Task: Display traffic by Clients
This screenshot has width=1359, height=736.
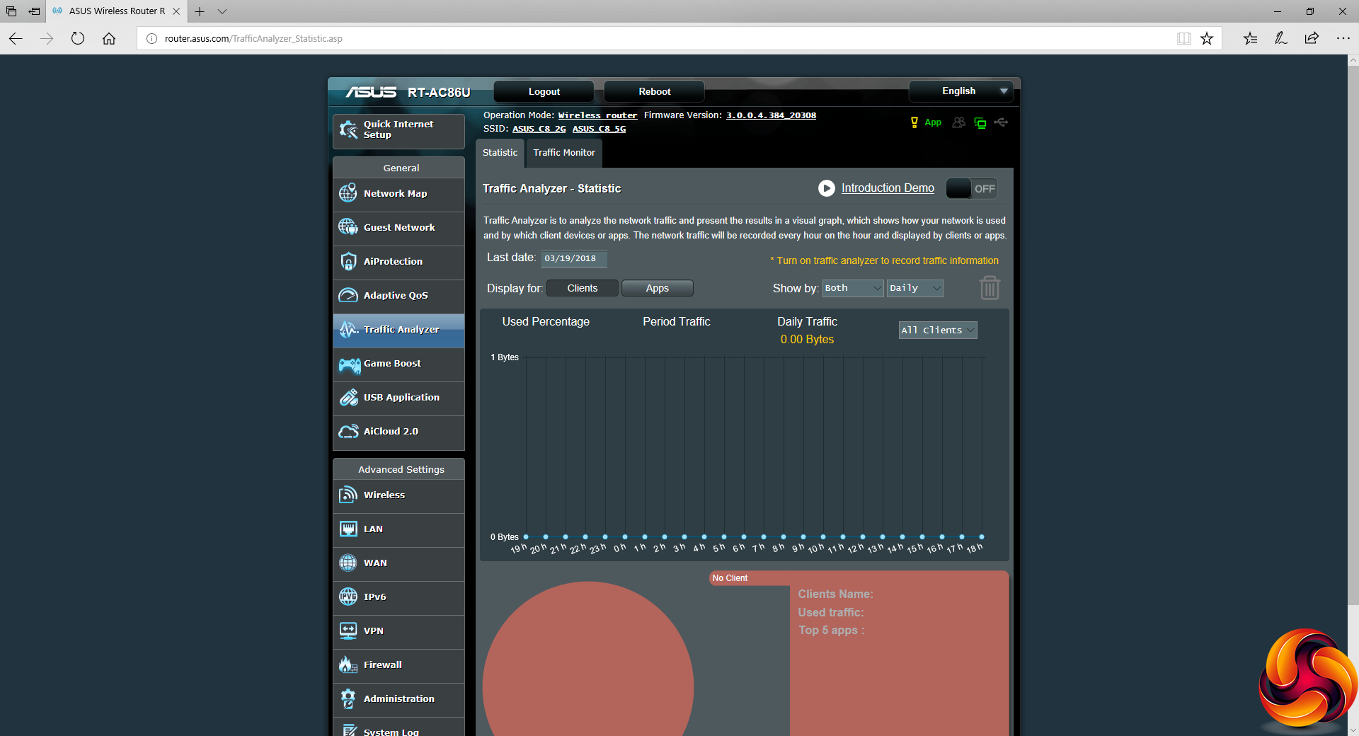Action: coord(583,288)
